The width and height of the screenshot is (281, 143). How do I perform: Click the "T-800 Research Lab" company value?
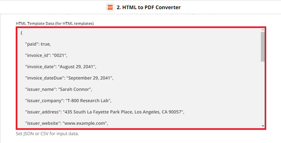88,101
